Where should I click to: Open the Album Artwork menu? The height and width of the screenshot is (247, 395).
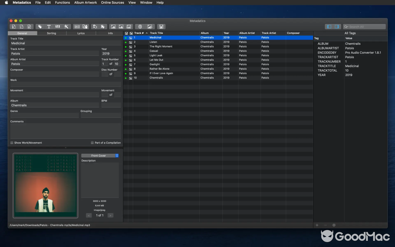[85, 2]
